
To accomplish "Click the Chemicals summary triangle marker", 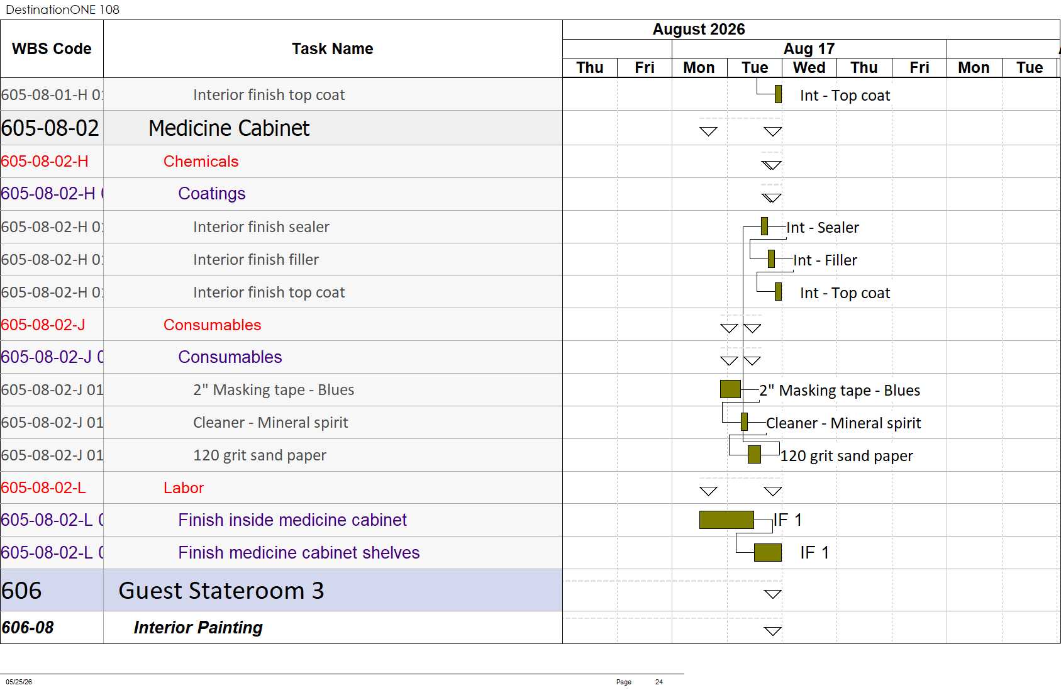I will click(x=772, y=165).
